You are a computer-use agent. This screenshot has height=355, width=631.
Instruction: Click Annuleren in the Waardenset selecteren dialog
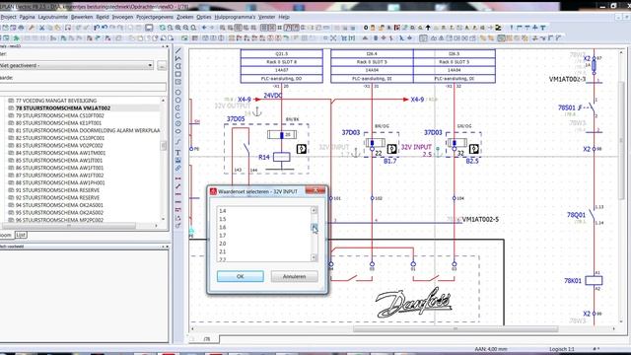pyautogui.click(x=294, y=276)
